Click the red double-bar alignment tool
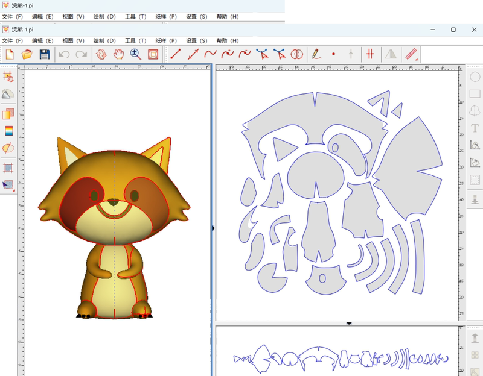The image size is (483, 376). [370, 54]
